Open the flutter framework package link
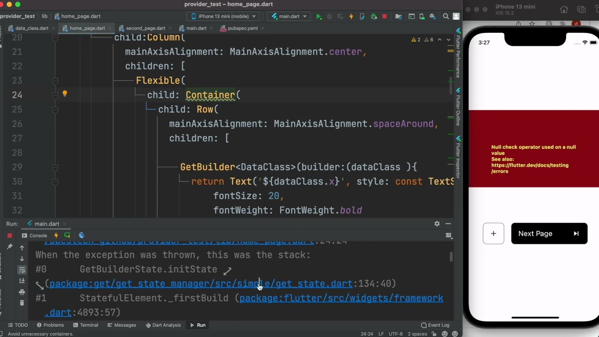The width and height of the screenshot is (599, 337). pos(341,298)
